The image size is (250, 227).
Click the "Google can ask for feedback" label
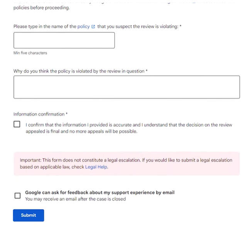pos(100,192)
